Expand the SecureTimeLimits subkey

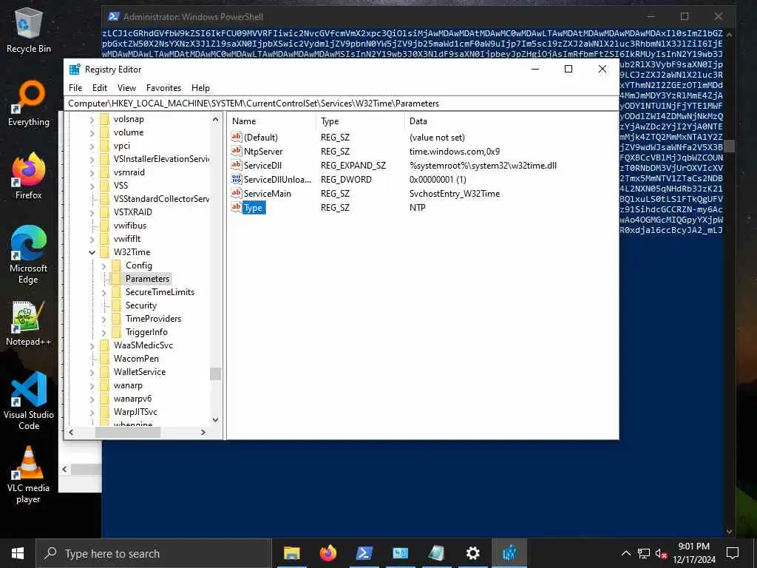tap(103, 292)
